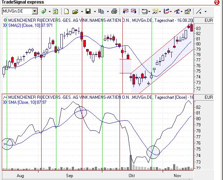Image resolution: width=223 pixels, height=180 pixels.
Task: Expand dropdown next to green arrow icon
Action: point(50,11)
